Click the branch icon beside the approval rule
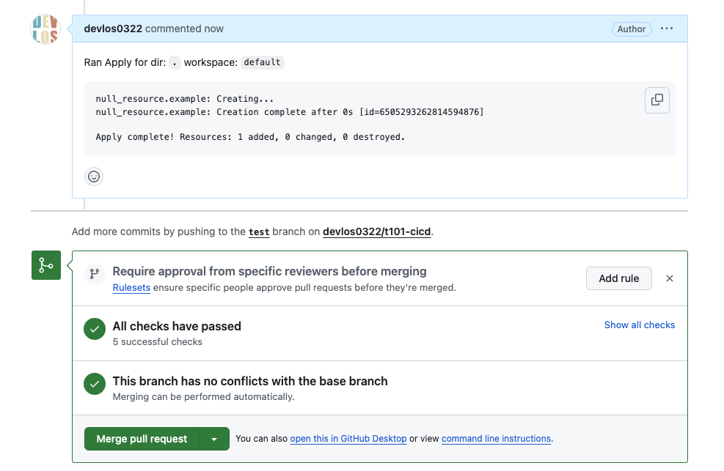 pos(94,274)
